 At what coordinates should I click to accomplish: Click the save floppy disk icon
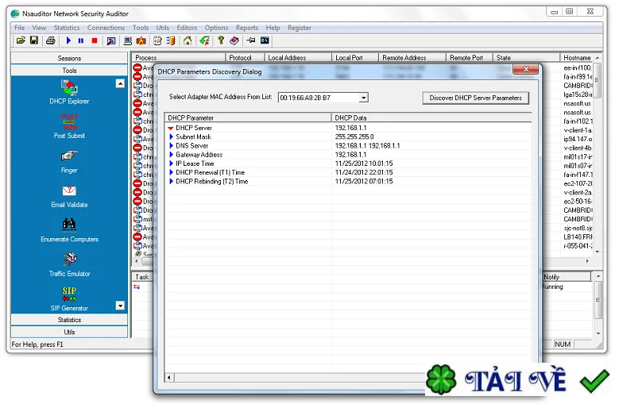coord(34,40)
